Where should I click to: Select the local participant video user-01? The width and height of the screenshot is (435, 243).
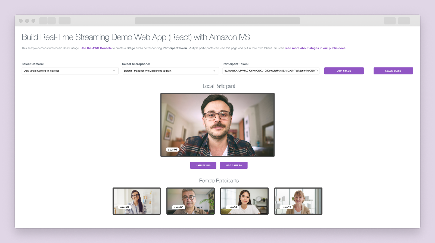(x=217, y=125)
